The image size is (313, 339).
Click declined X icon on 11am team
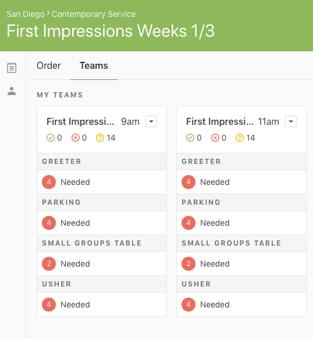(x=215, y=138)
